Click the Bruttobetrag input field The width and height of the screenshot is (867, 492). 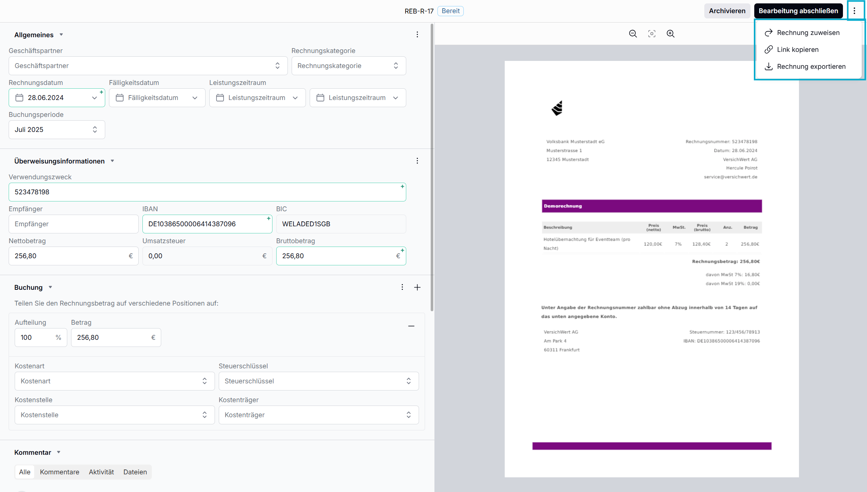[341, 256]
